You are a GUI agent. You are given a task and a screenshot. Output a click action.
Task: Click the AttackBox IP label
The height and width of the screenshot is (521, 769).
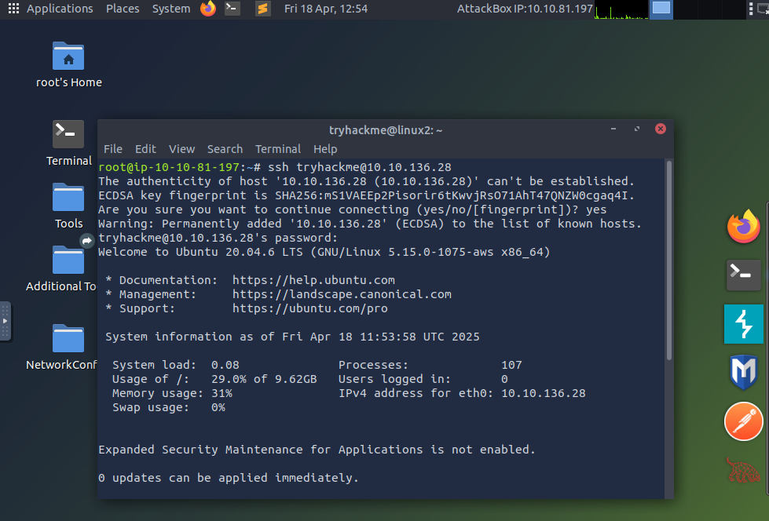pos(525,9)
